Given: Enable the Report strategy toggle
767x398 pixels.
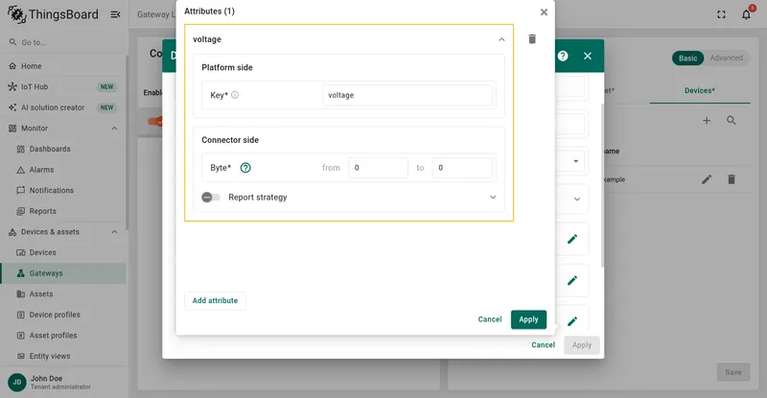Looking at the screenshot, I should point(211,198).
